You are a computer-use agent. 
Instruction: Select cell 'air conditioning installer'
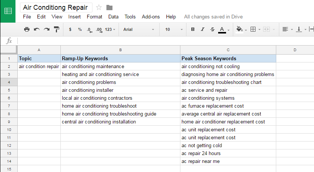120,90
